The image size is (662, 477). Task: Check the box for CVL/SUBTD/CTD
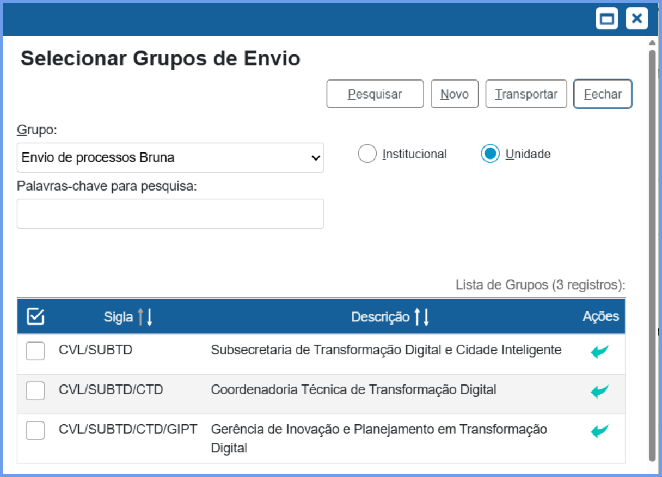(35, 391)
